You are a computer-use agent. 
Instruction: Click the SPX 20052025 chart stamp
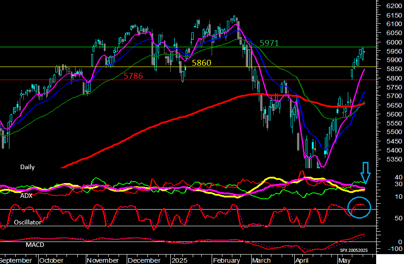coord(354,251)
